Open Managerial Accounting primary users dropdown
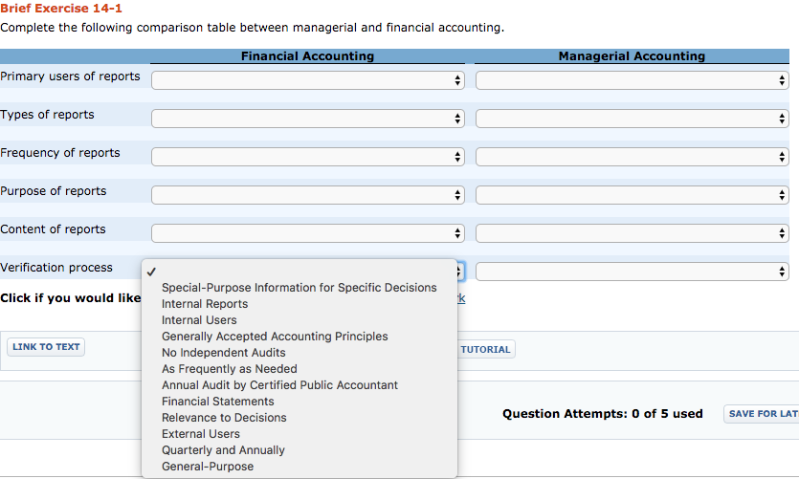 pyautogui.click(x=632, y=80)
